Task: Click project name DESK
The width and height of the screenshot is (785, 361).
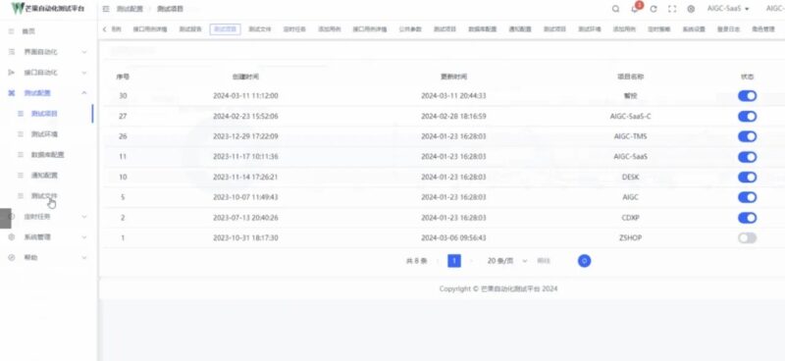Action: pyautogui.click(x=630, y=177)
